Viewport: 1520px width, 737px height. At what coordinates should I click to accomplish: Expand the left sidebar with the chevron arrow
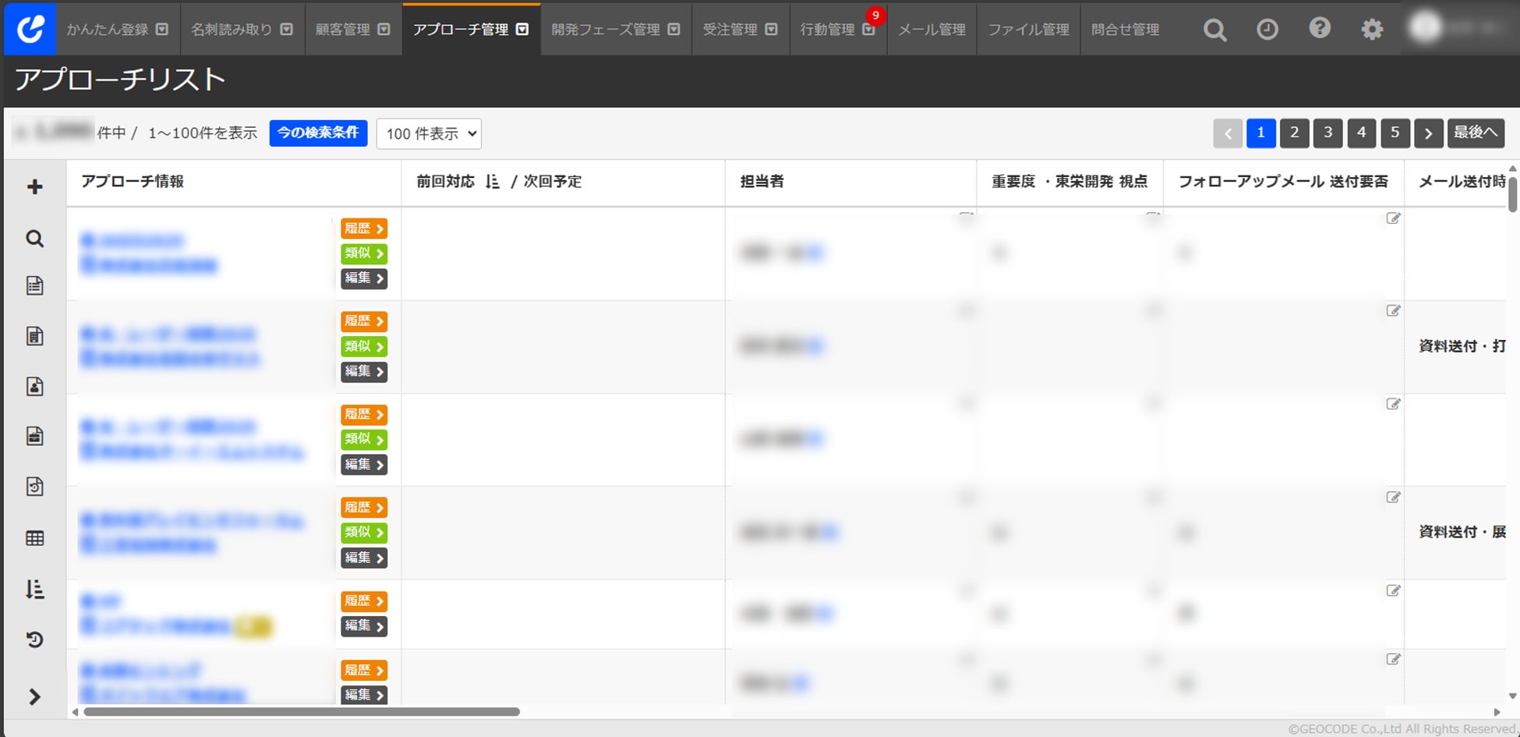tap(35, 696)
